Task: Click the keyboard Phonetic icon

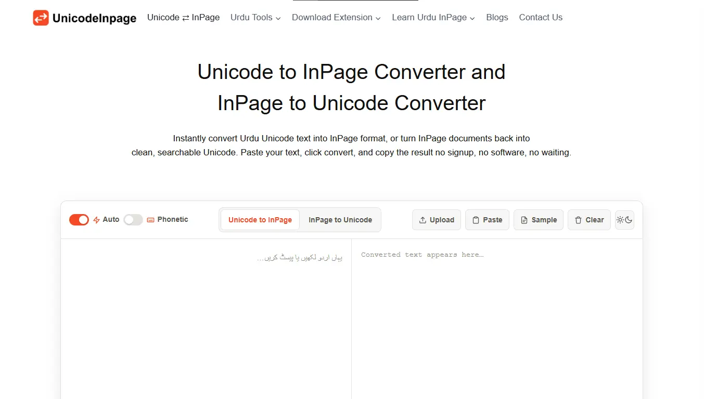Action: coord(151,220)
